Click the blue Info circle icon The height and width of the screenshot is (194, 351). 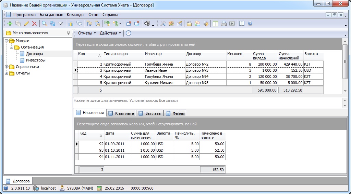click(x=250, y=24)
